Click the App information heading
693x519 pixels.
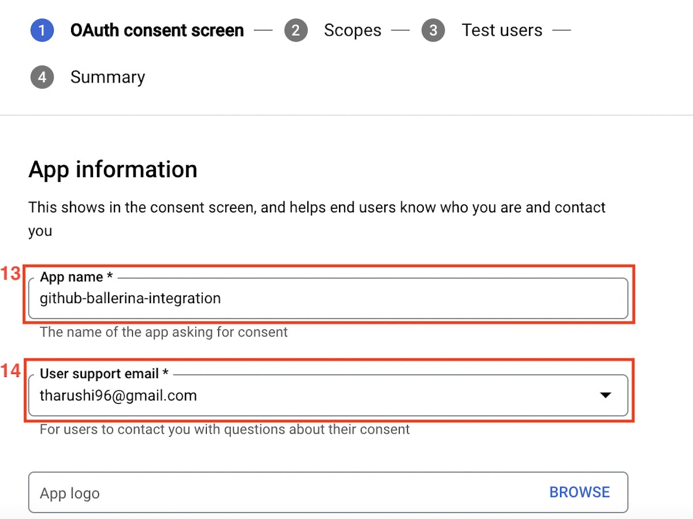click(x=113, y=169)
